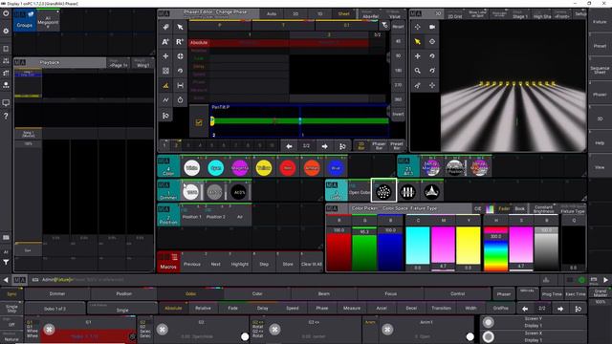This screenshot has height=344, width=612.
Task: Toggle Sync button in encoder bar
Action: pyautogui.click(x=11, y=293)
